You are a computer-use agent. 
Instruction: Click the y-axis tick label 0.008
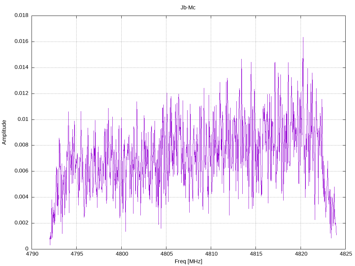[x=21, y=145]
